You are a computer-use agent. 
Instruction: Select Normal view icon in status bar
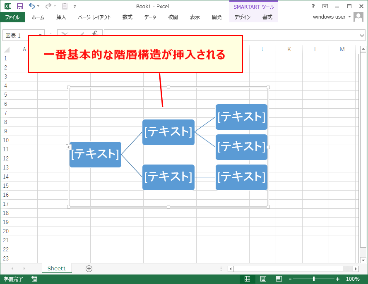point(247,279)
